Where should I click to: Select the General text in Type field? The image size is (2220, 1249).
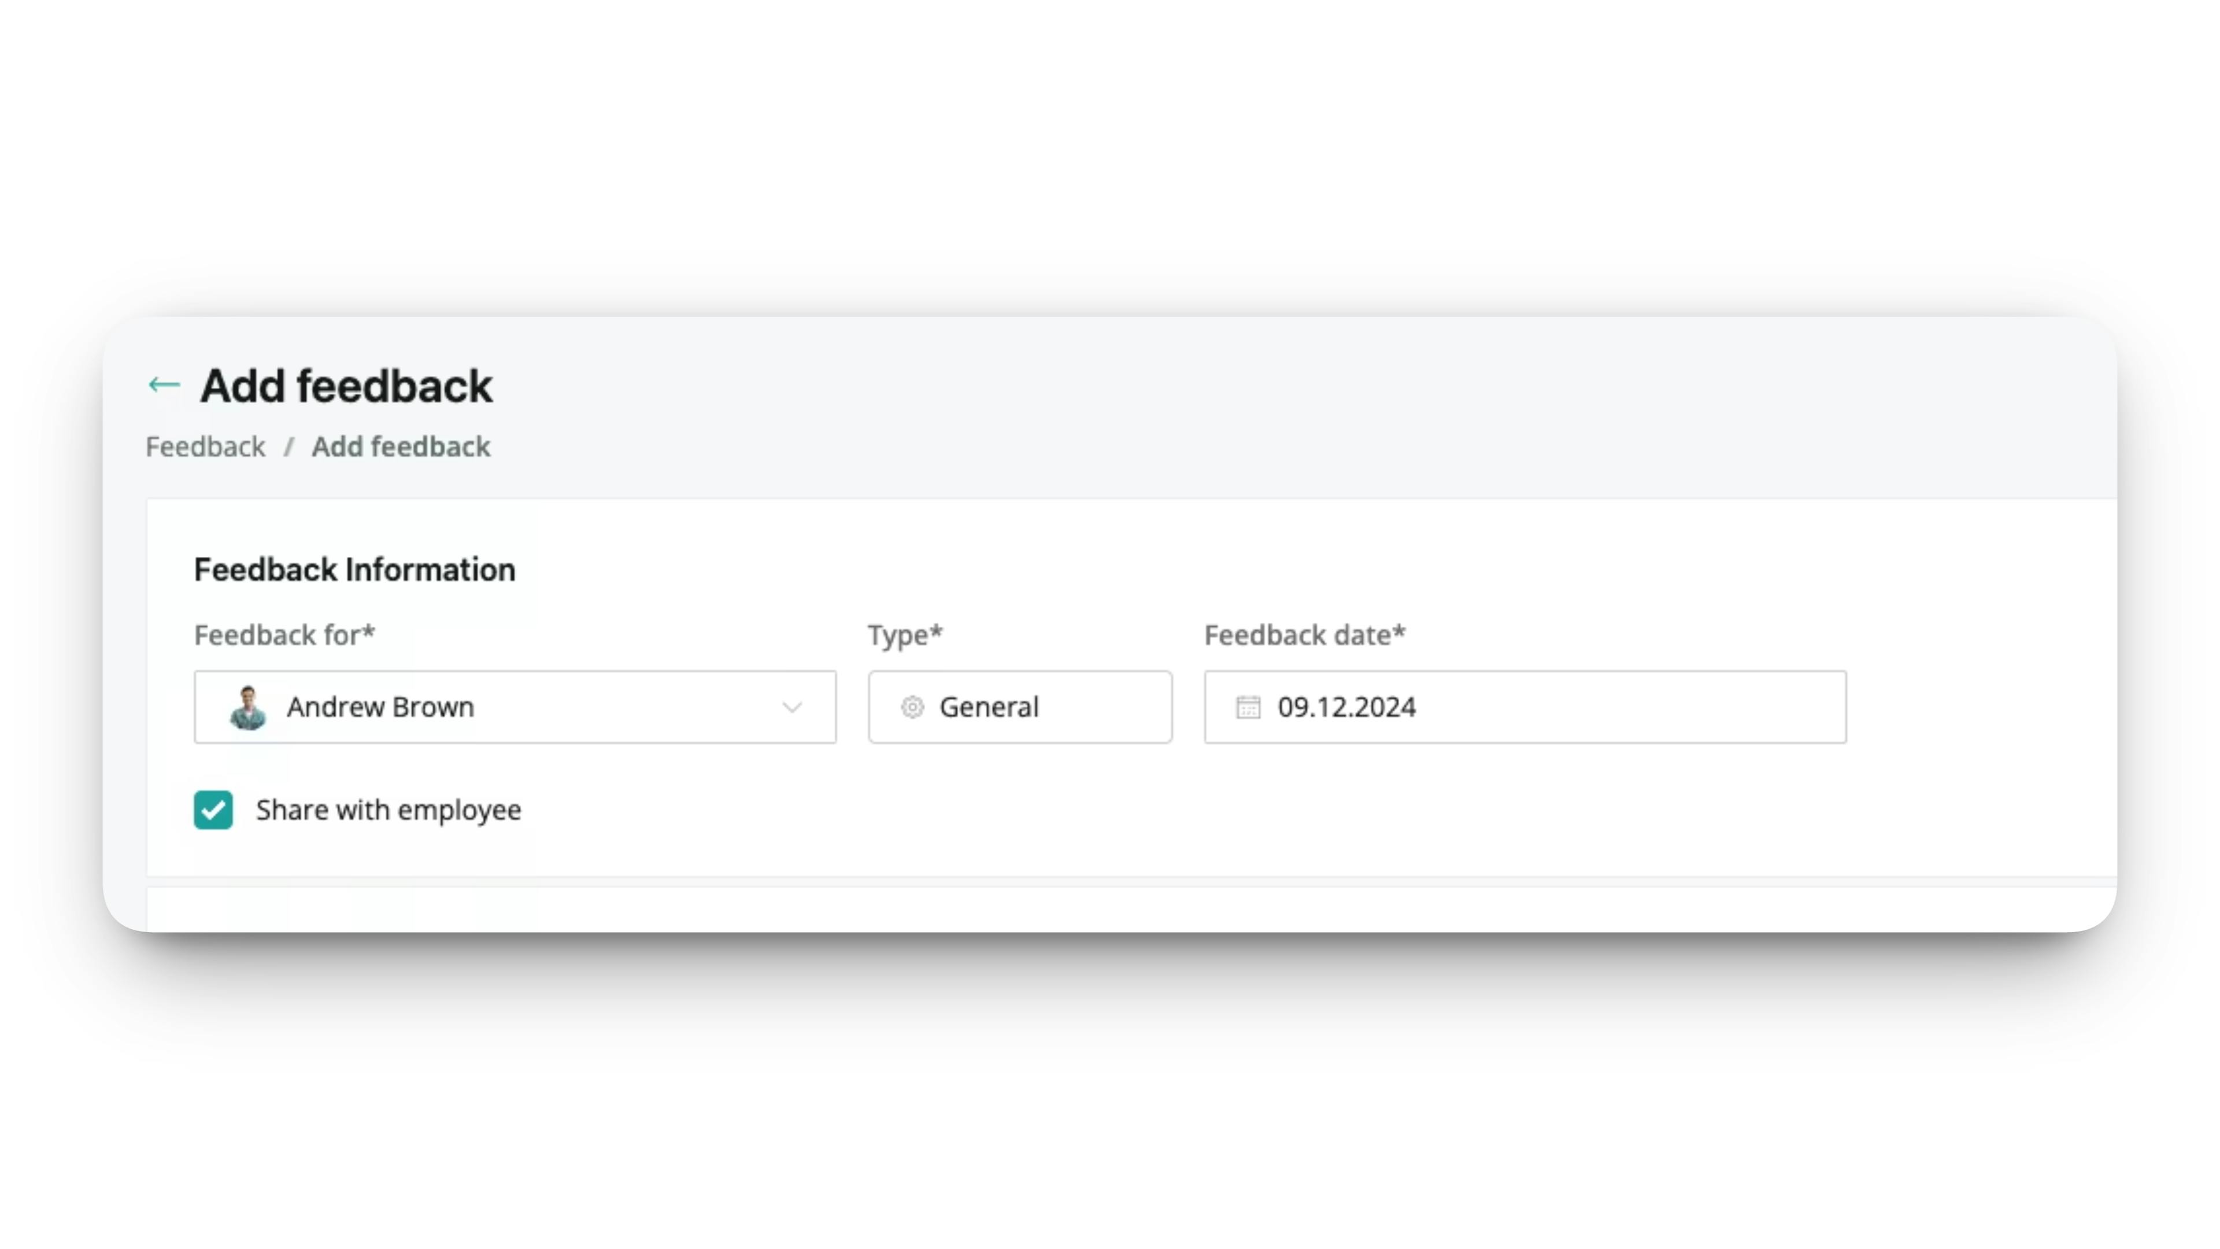(989, 707)
